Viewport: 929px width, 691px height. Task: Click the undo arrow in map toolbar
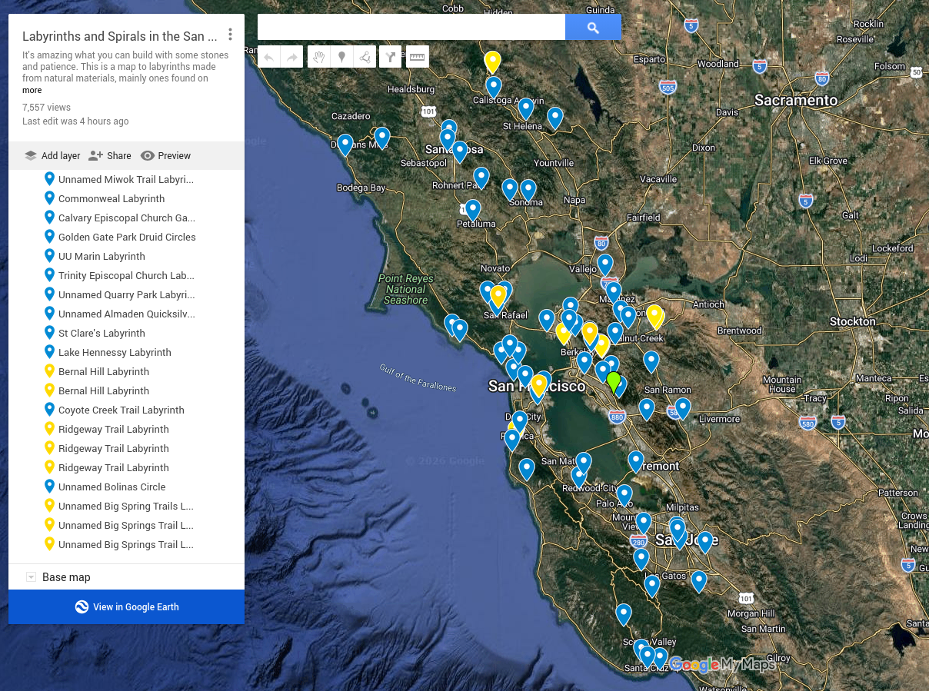click(x=268, y=57)
